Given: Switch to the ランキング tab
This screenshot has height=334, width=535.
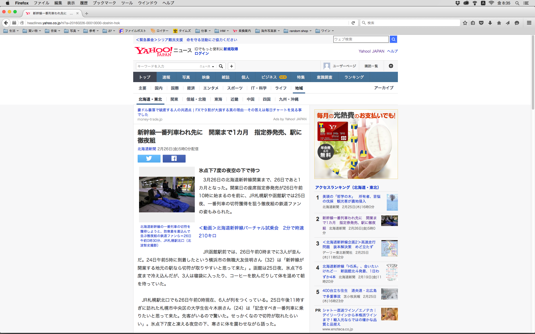Looking at the screenshot, I should click(354, 77).
